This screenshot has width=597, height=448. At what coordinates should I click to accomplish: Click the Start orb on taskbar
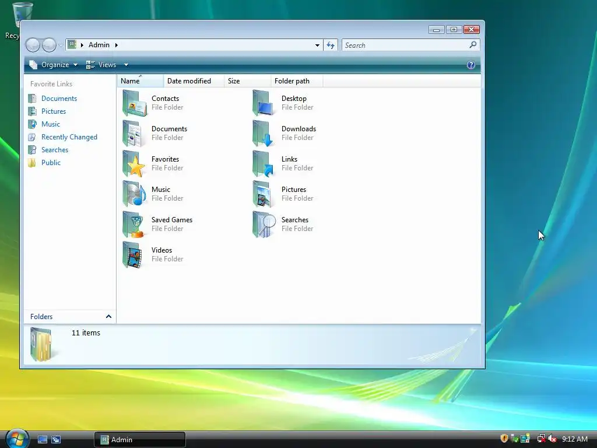17,439
